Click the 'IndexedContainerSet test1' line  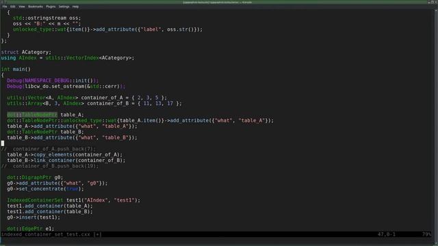click(x=74, y=200)
